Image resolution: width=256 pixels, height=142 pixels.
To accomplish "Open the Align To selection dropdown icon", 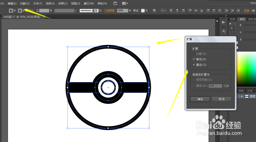I will click(x=163, y=10).
